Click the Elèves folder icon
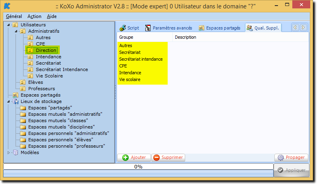 (x=23, y=82)
